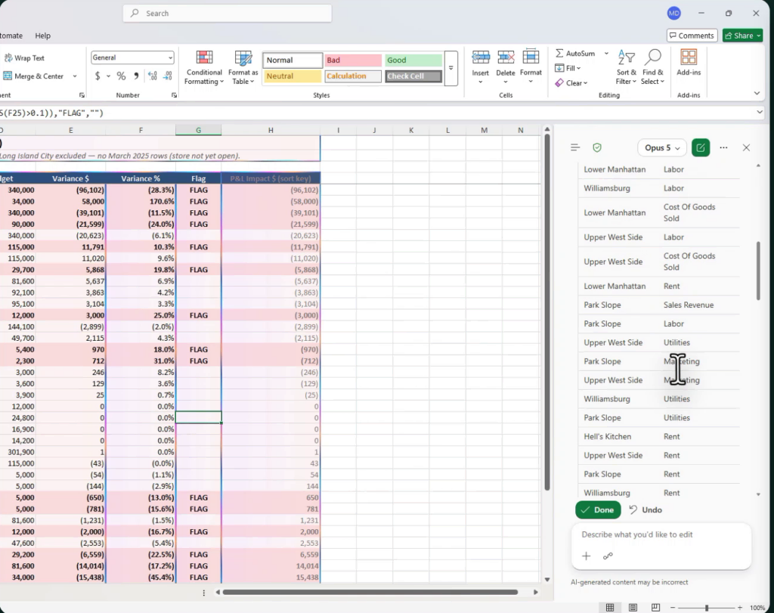
Task: Collapse the ribbon with the chevron
Action: click(x=757, y=93)
